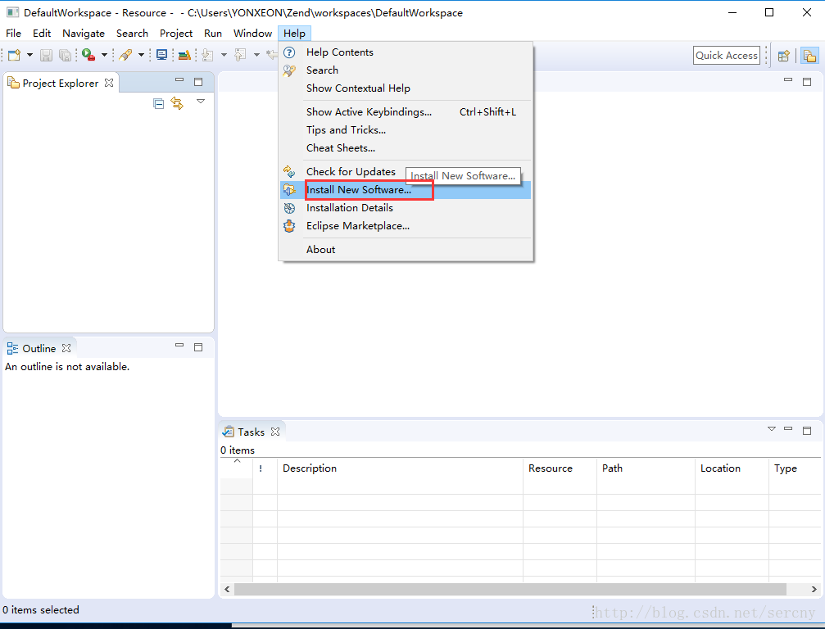Image resolution: width=825 pixels, height=629 pixels.
Task: Open Eclipse Marketplace entry
Action: tap(406, 225)
